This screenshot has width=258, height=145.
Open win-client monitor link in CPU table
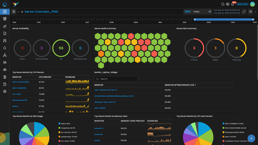click(17, 94)
